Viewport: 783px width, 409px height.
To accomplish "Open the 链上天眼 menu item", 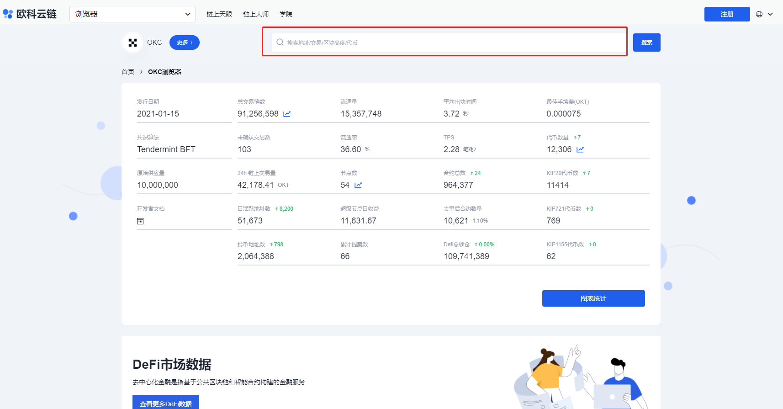I will tap(219, 14).
